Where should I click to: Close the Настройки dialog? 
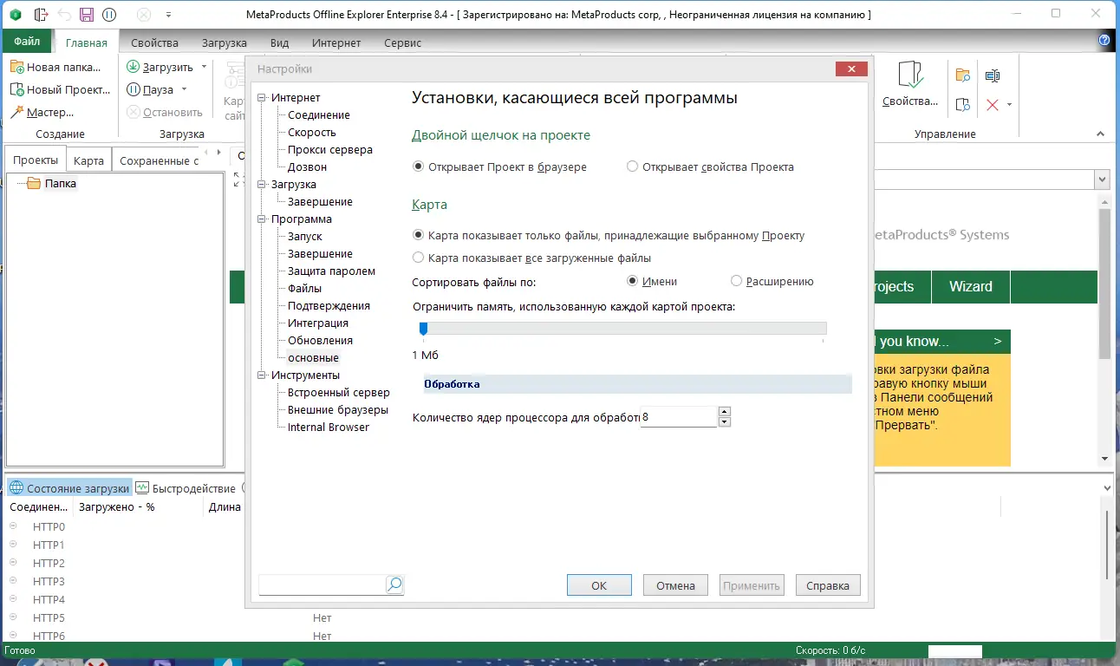(852, 69)
